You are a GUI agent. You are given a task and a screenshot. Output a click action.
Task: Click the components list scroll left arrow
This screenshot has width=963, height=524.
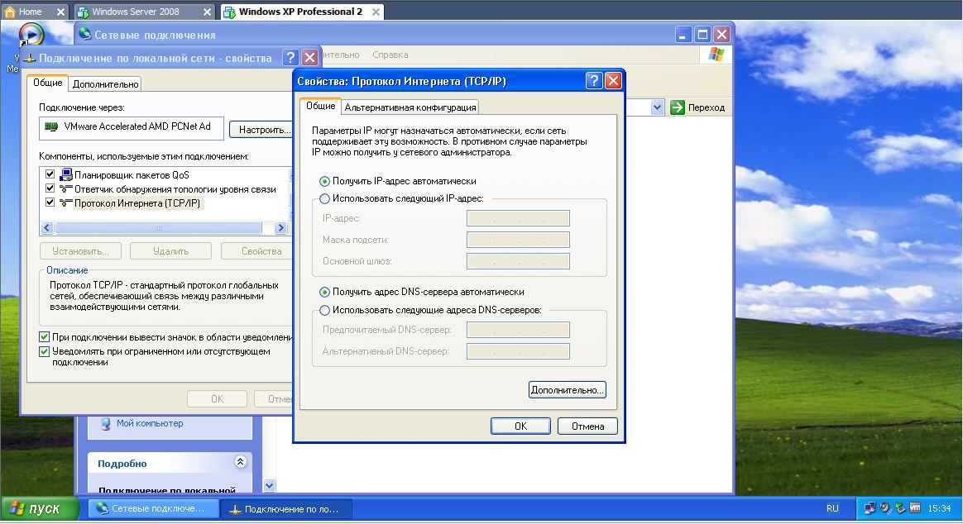(x=47, y=227)
